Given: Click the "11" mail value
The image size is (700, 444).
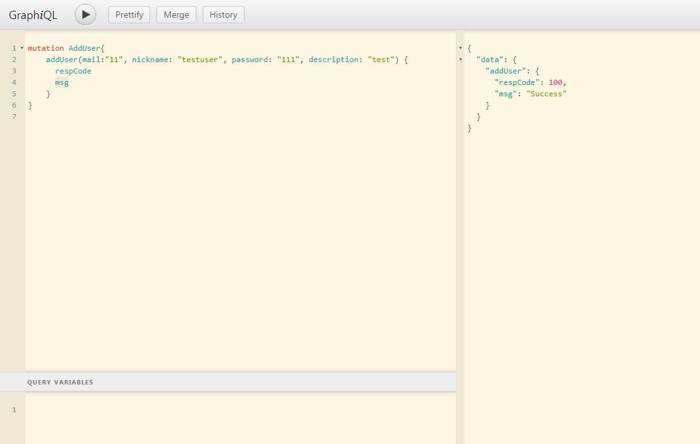Looking at the screenshot, I should (x=114, y=60).
